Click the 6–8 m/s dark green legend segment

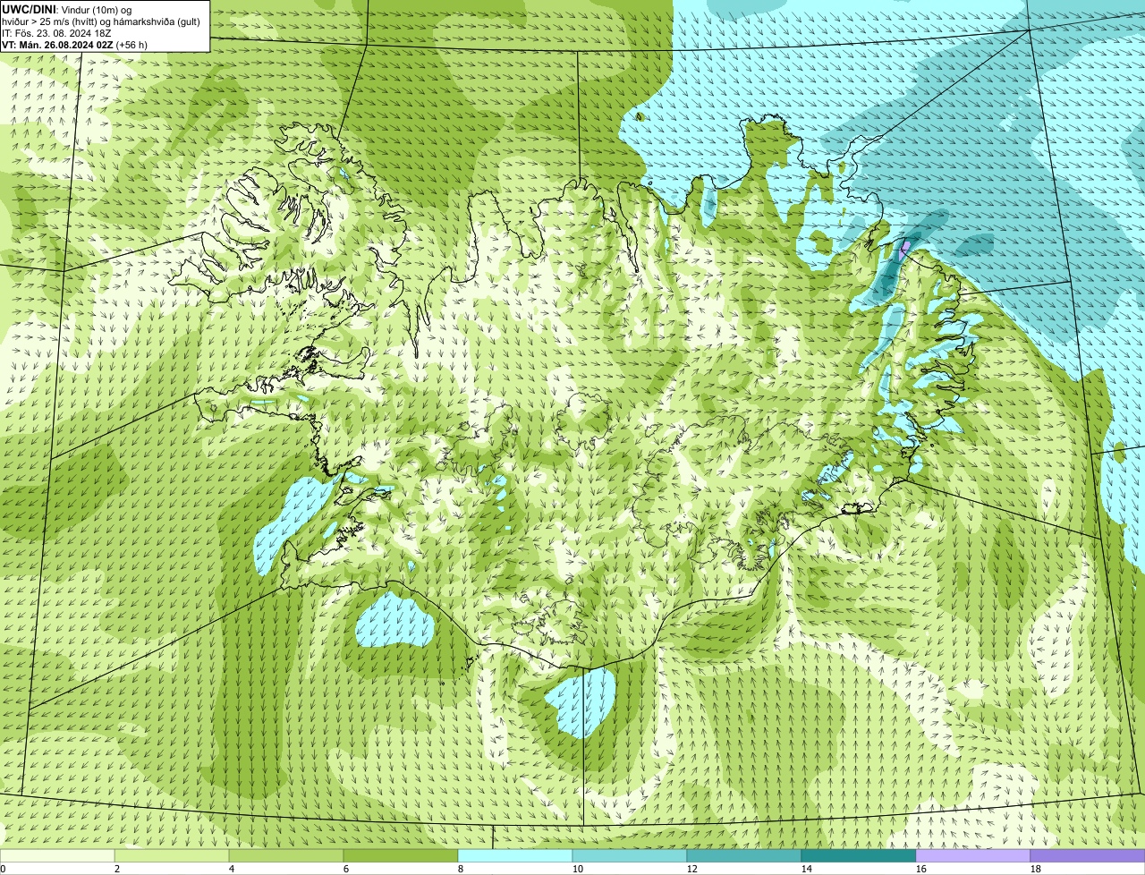401,855
